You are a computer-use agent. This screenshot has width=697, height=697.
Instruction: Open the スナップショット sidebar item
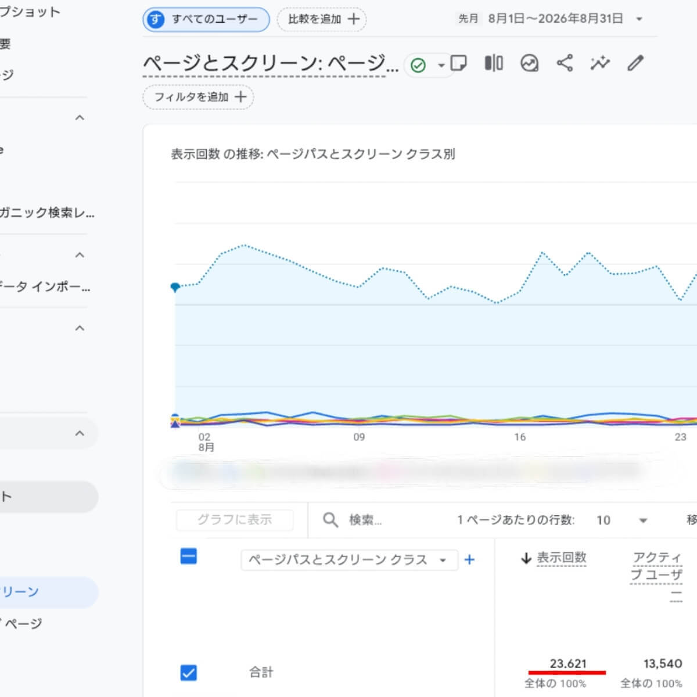point(30,12)
